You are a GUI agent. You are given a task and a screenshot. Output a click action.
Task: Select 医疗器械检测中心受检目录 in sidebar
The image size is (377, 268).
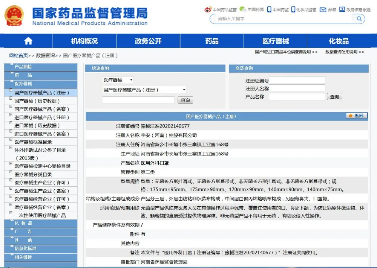(42, 166)
